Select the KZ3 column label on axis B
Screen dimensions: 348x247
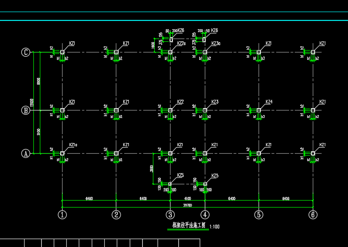[x=215, y=102]
